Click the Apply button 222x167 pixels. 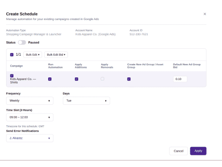click(198, 151)
